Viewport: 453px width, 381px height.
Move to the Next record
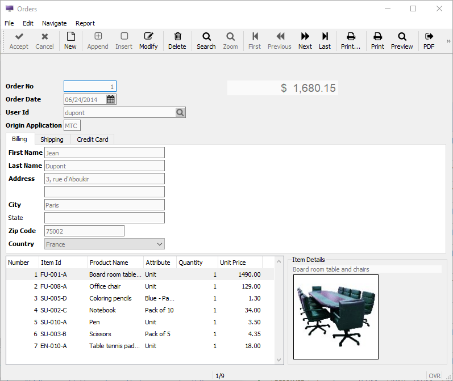point(305,41)
